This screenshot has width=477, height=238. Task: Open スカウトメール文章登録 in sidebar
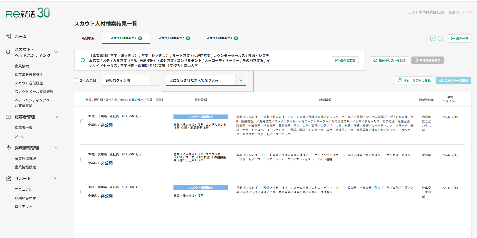coord(34,92)
